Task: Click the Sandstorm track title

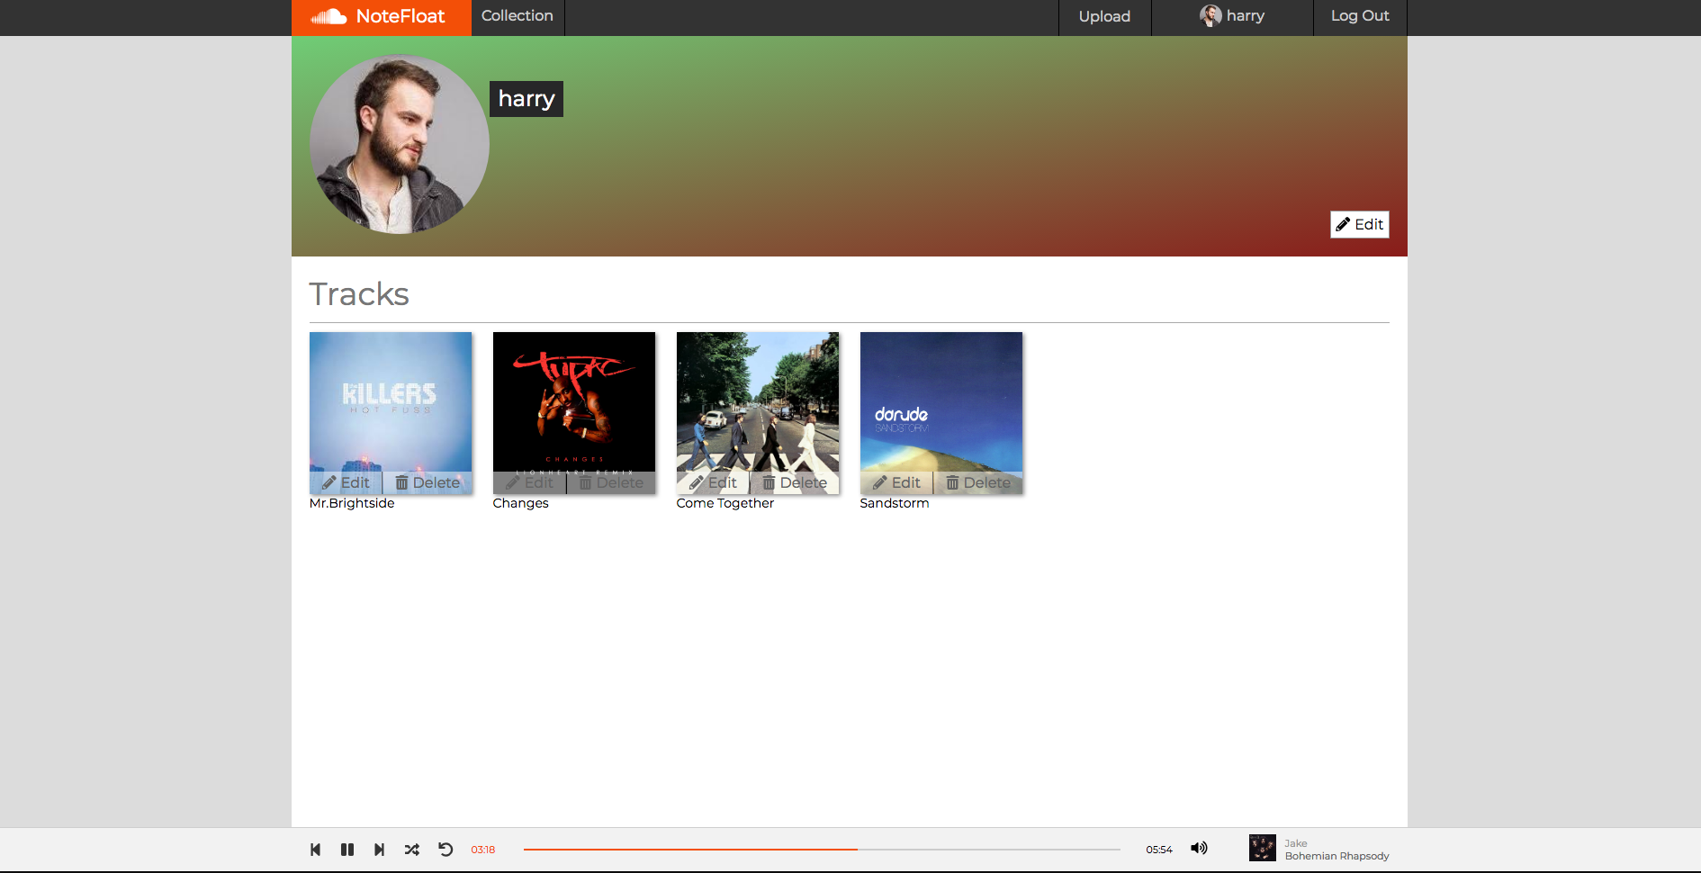Action: tap(895, 503)
